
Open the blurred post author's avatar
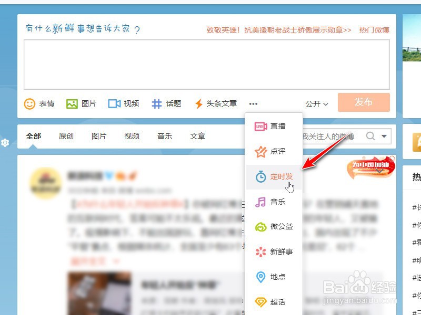[x=45, y=183]
